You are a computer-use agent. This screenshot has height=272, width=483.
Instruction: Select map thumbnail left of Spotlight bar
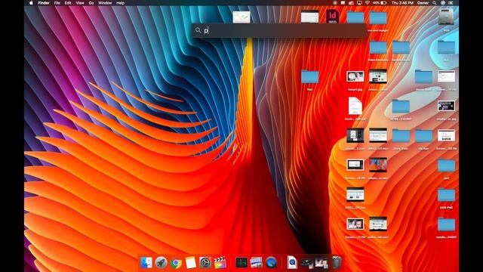click(x=241, y=17)
